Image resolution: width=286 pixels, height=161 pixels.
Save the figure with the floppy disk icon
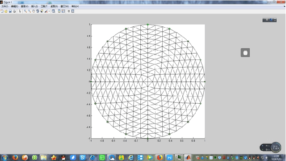point(10,11)
